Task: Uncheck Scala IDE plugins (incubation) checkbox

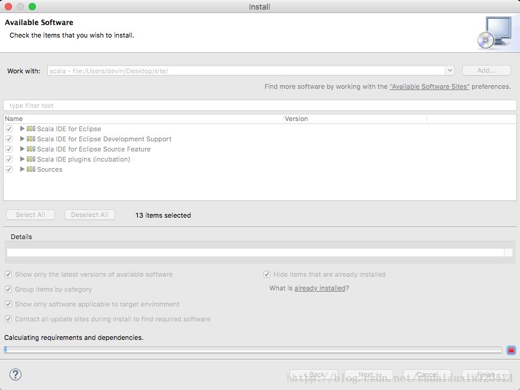Action: [9, 159]
